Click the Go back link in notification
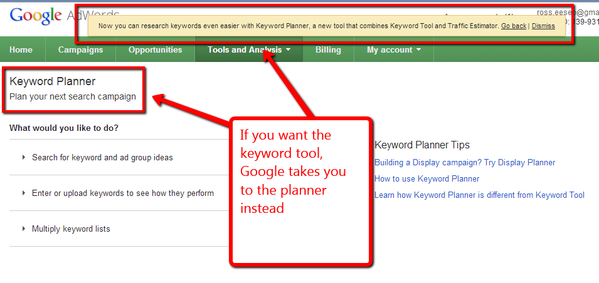The width and height of the screenshot is (599, 283). [514, 26]
